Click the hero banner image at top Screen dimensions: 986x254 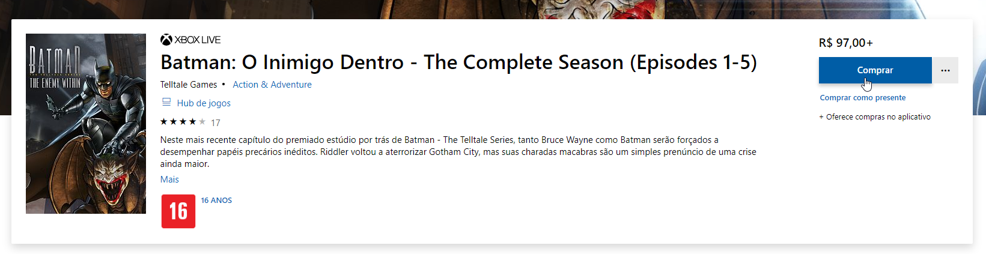[x=481, y=9]
